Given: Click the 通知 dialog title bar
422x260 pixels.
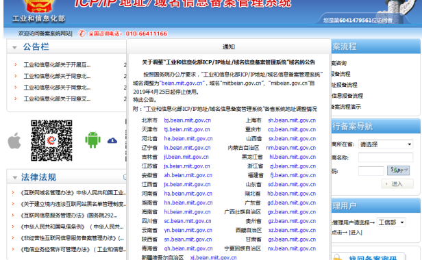Looking at the screenshot, I should [x=229, y=47].
